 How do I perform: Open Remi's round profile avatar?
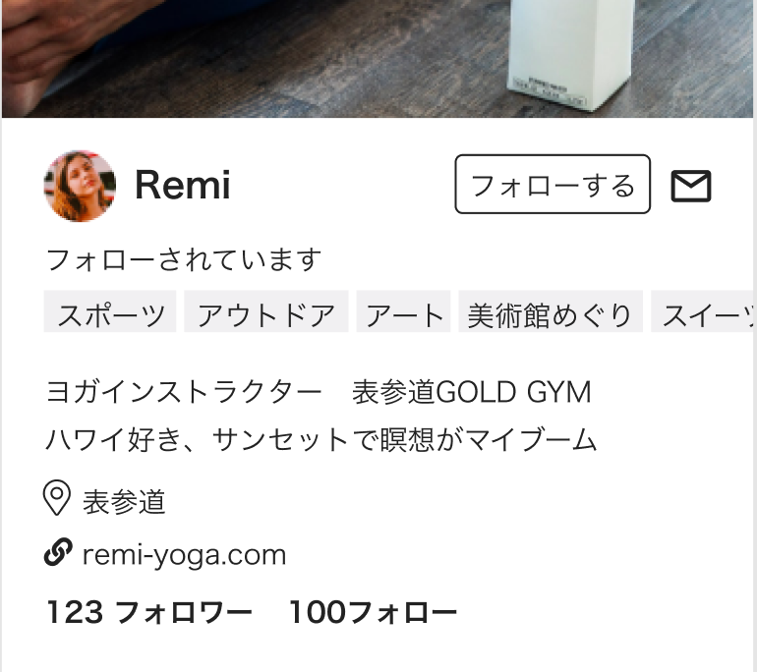80,186
